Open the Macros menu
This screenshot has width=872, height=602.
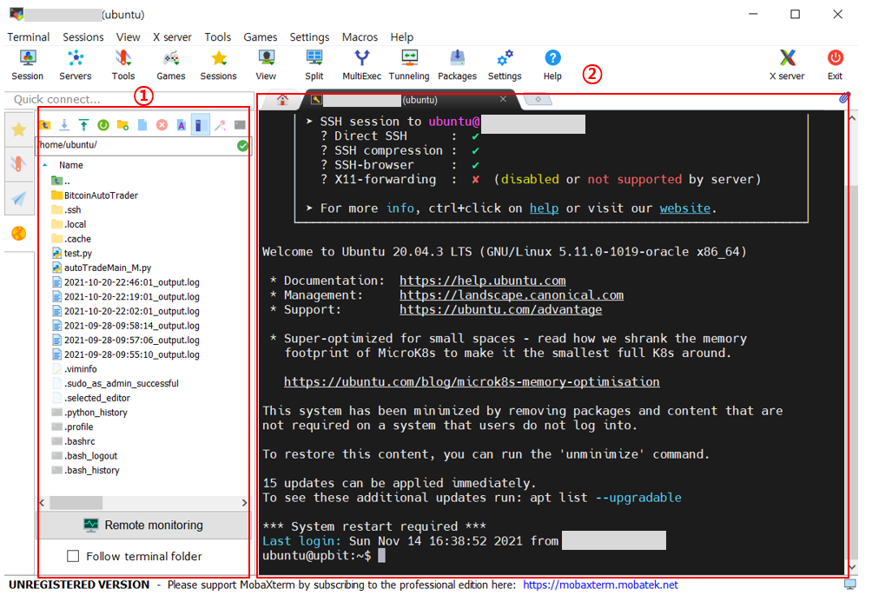coord(360,36)
